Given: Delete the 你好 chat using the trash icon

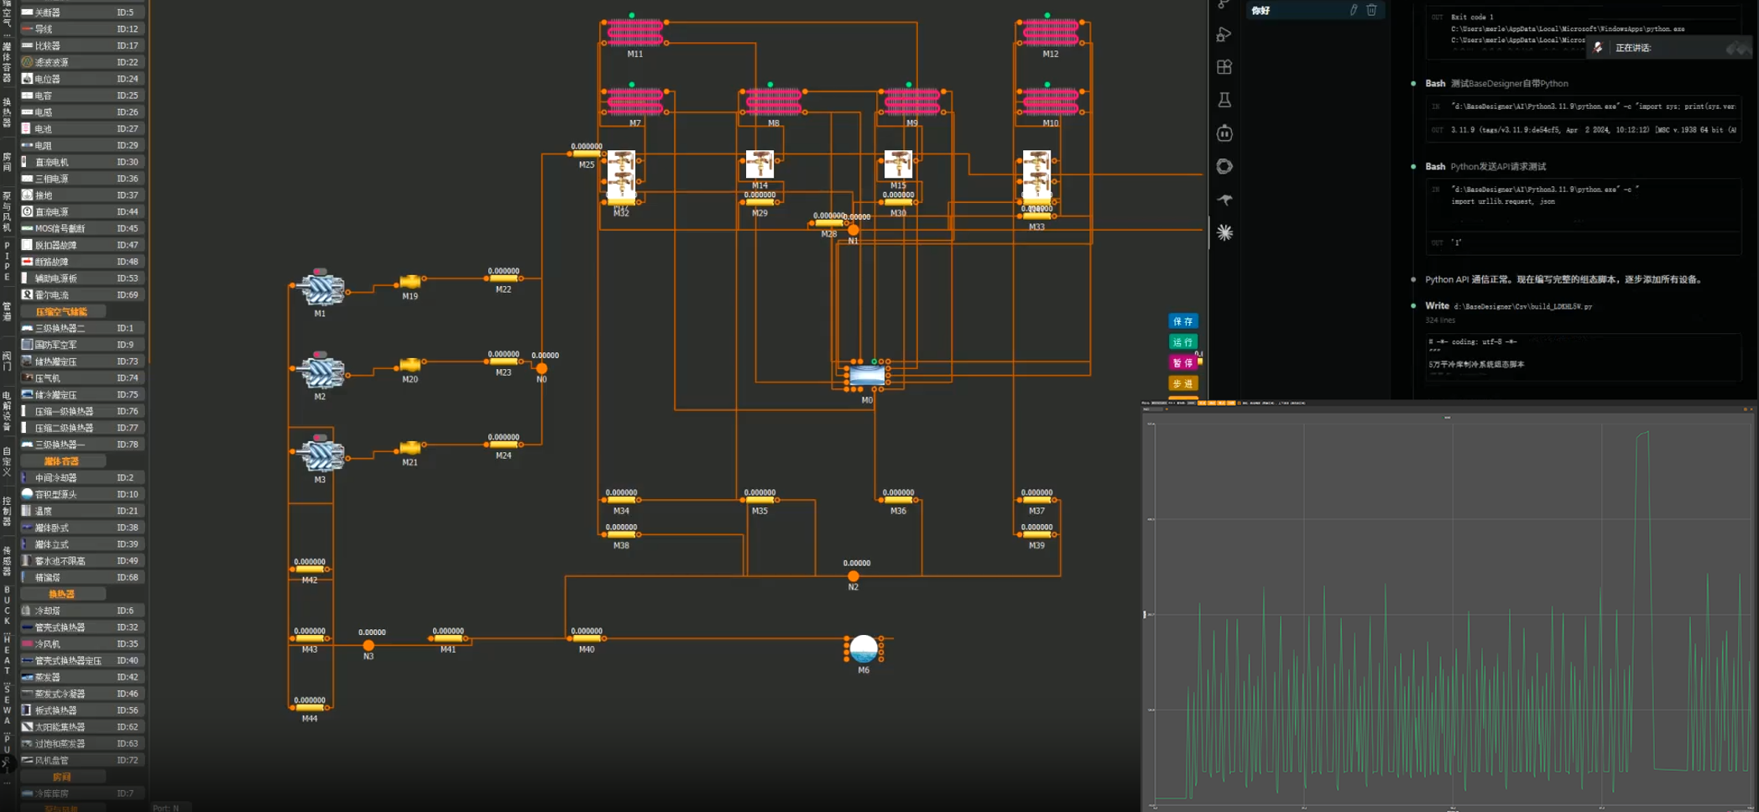Looking at the screenshot, I should pos(1371,10).
